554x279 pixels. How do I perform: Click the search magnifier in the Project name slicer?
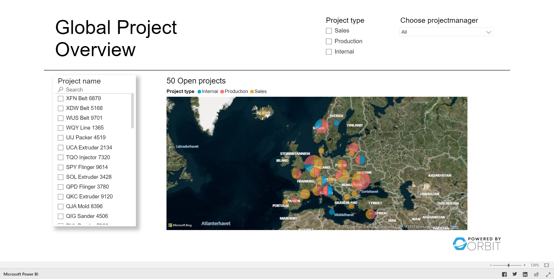coord(61,90)
